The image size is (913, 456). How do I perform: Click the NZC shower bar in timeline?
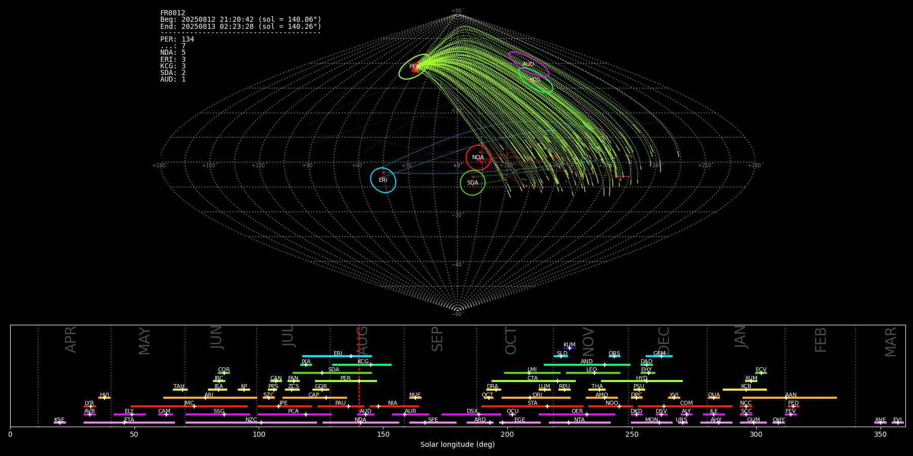point(251,423)
